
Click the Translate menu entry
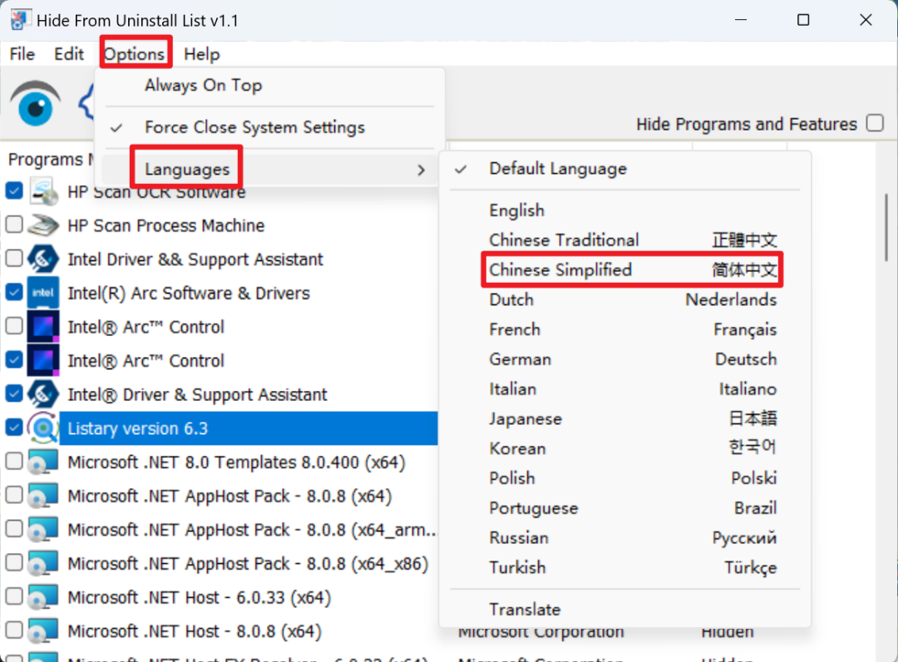624,610
